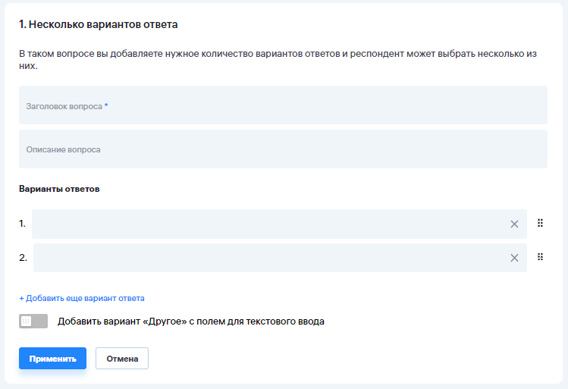Click the number label '1.' of first answer
Screen dimensions: 568x389
click(23, 224)
